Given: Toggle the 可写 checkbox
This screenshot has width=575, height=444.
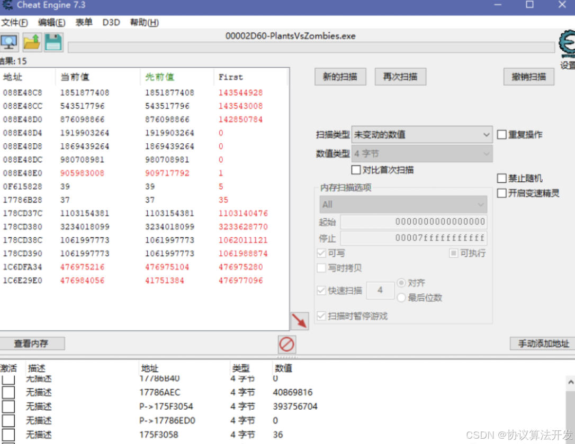Looking at the screenshot, I should click(321, 253).
